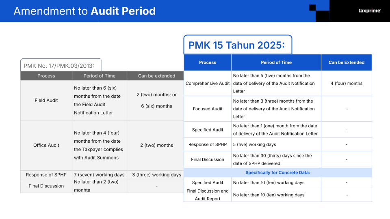The width and height of the screenshot is (390, 219).
Task: Click the gray 'Process' header cell
Action: pos(46,76)
